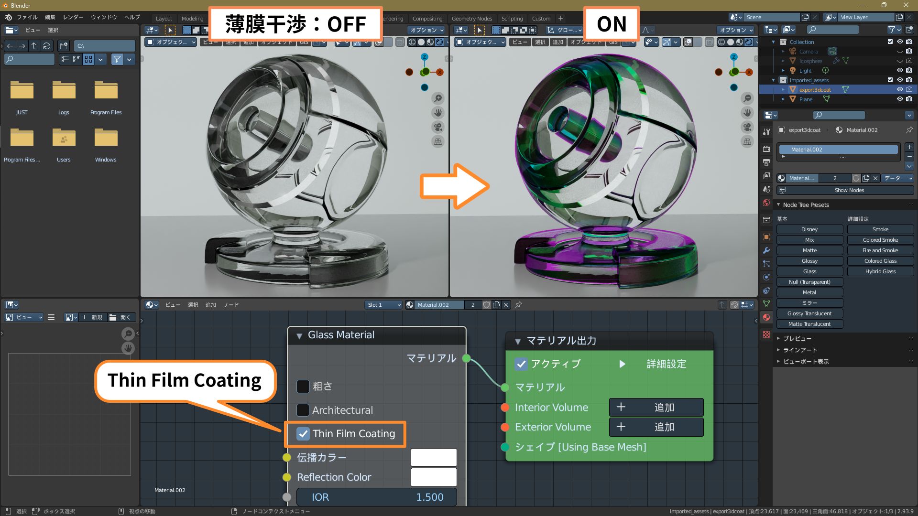Open left viewport オプション dropdown

[426, 30]
